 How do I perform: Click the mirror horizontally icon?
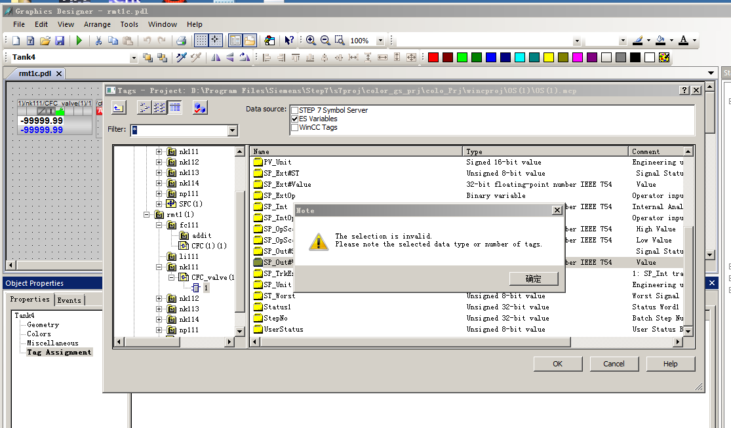pyautogui.click(x=216, y=57)
